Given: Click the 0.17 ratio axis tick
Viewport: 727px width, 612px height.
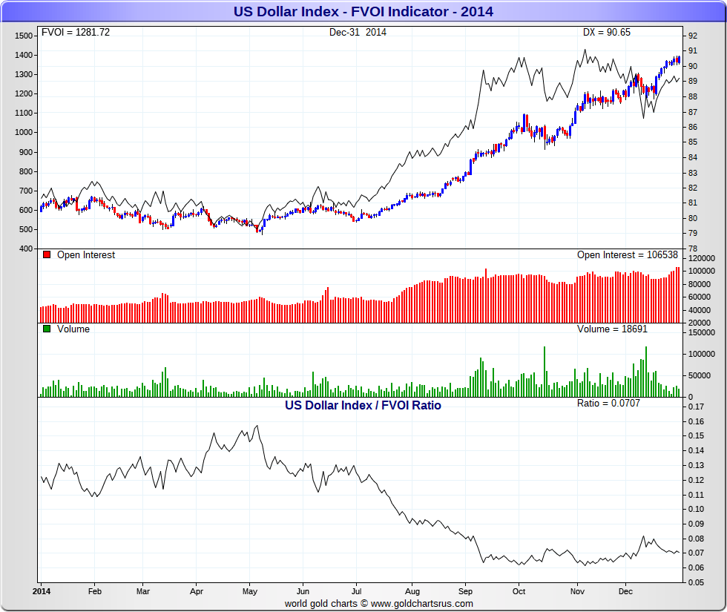Looking at the screenshot, I should coord(697,407).
